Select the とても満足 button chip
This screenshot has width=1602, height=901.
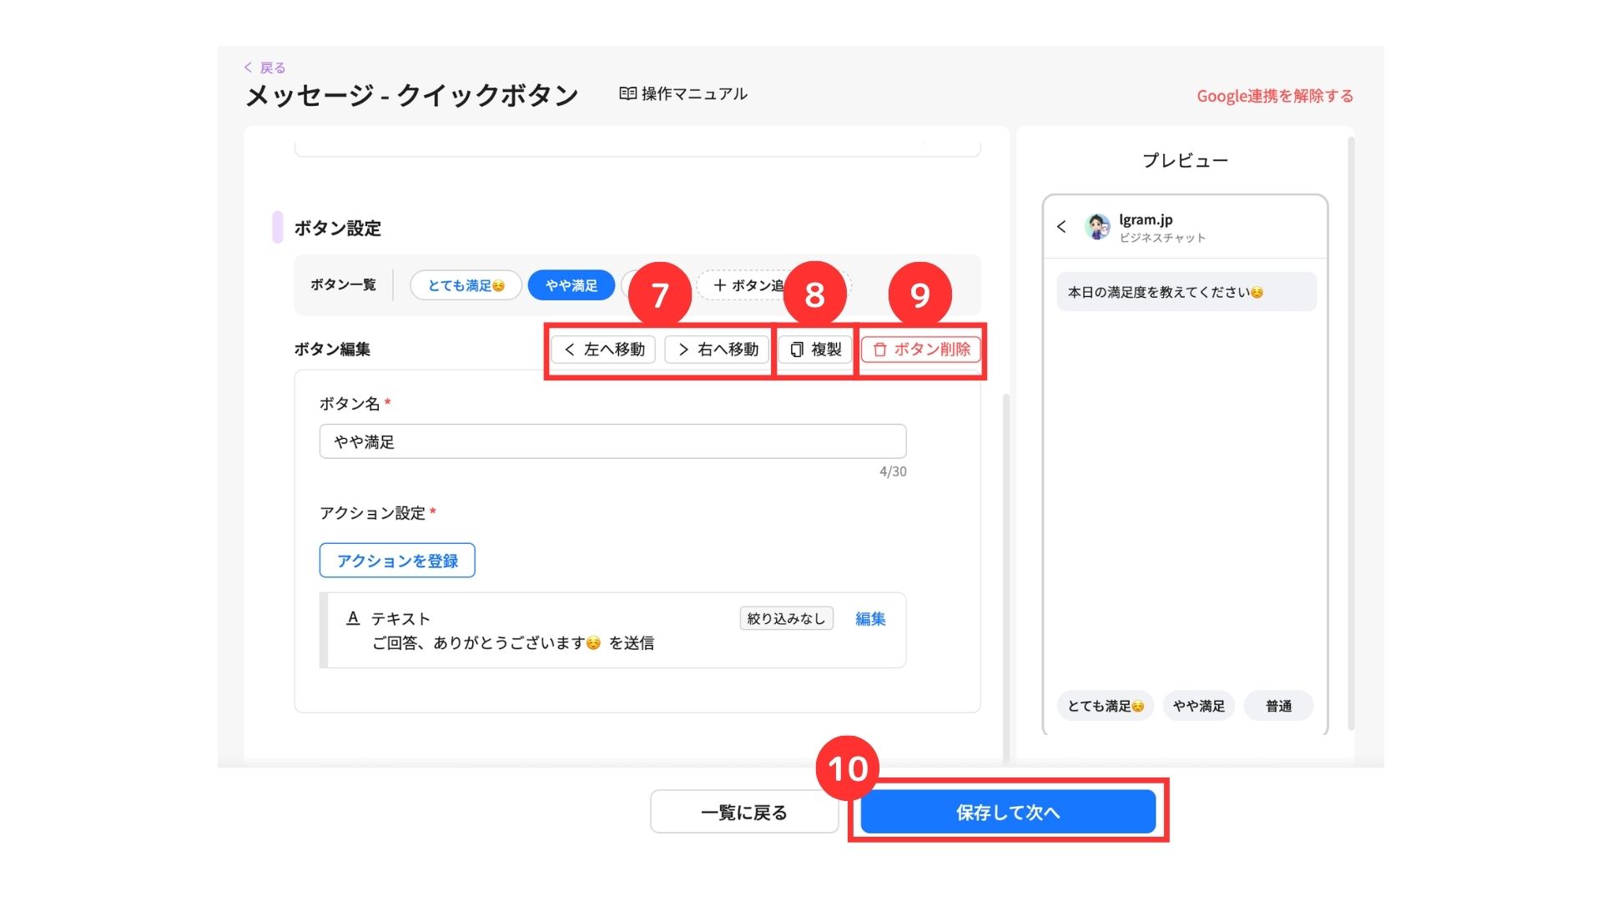click(x=466, y=285)
